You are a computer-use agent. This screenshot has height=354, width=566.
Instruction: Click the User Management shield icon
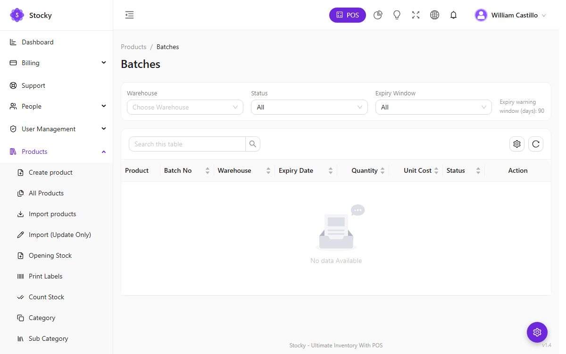13,129
